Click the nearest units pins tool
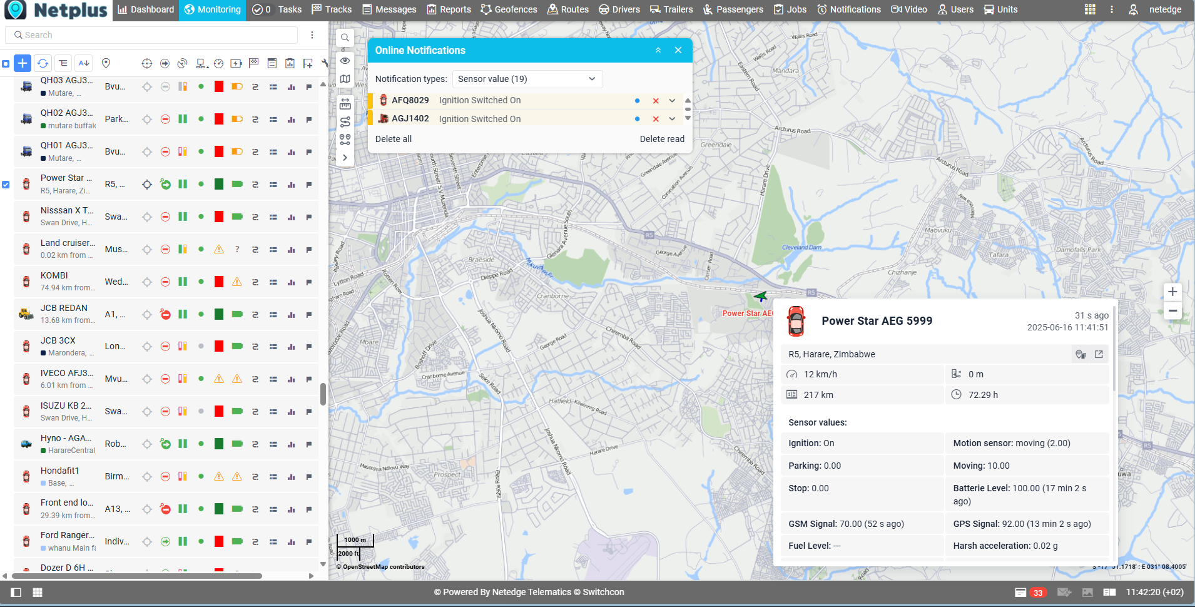Image resolution: width=1195 pixels, height=607 pixels. [x=345, y=140]
